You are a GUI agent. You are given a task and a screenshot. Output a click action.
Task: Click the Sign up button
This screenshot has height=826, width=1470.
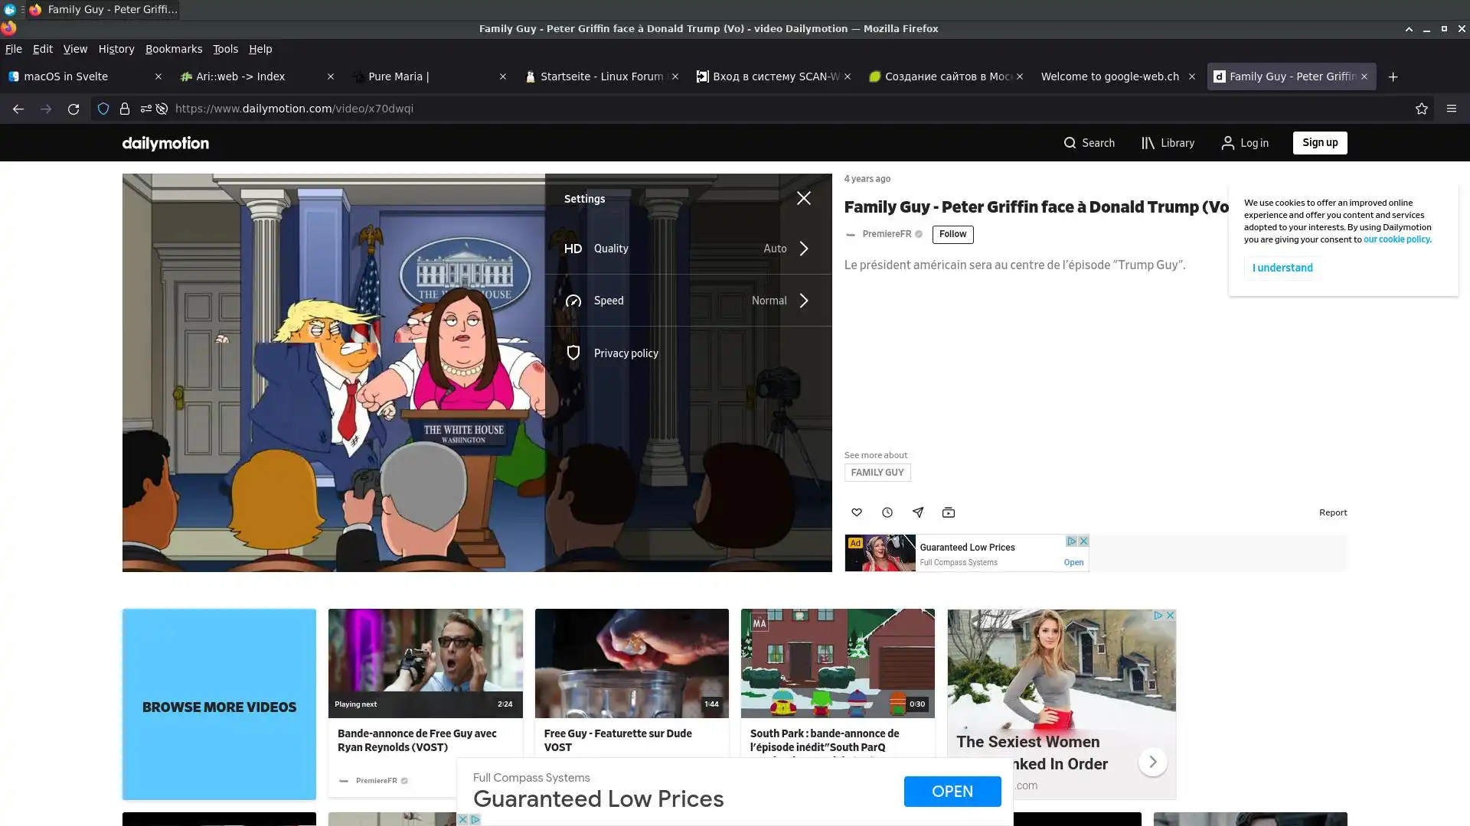coord(1320,143)
